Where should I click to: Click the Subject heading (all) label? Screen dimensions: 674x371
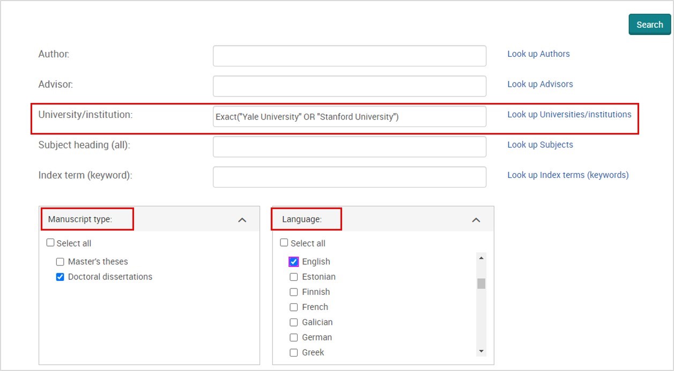pos(84,145)
